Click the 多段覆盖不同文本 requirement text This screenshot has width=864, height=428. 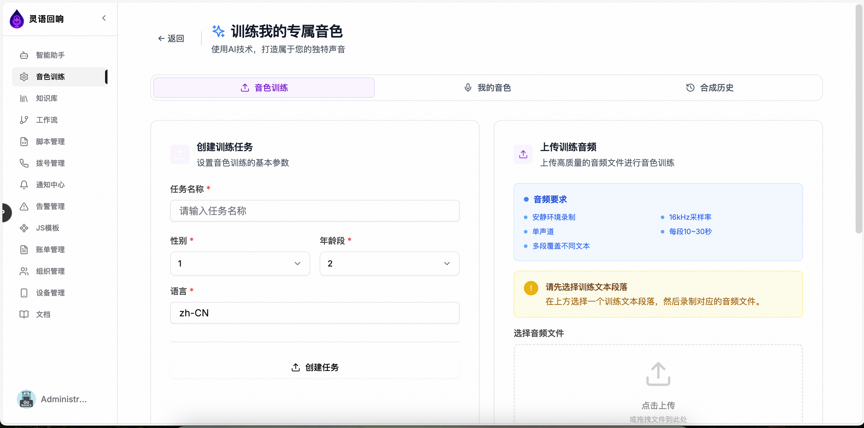click(561, 246)
